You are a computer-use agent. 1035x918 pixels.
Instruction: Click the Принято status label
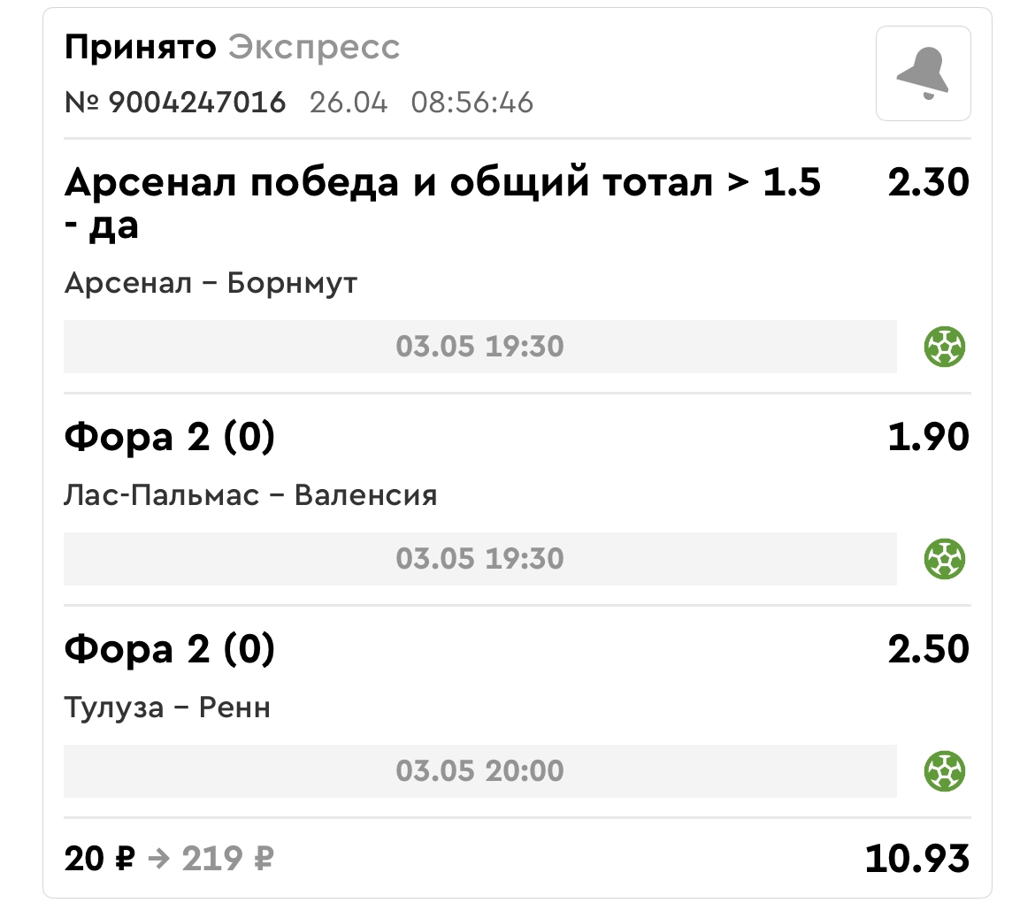tap(140, 47)
